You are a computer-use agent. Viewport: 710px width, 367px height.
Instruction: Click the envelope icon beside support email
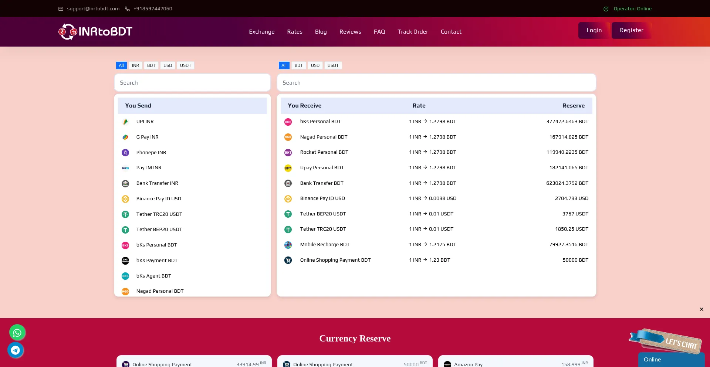click(x=61, y=9)
